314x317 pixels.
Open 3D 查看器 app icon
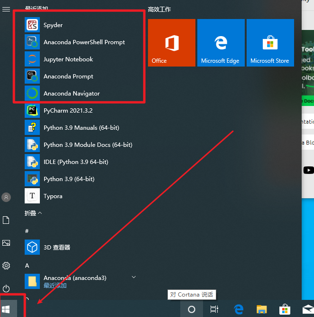pyautogui.click(x=32, y=247)
